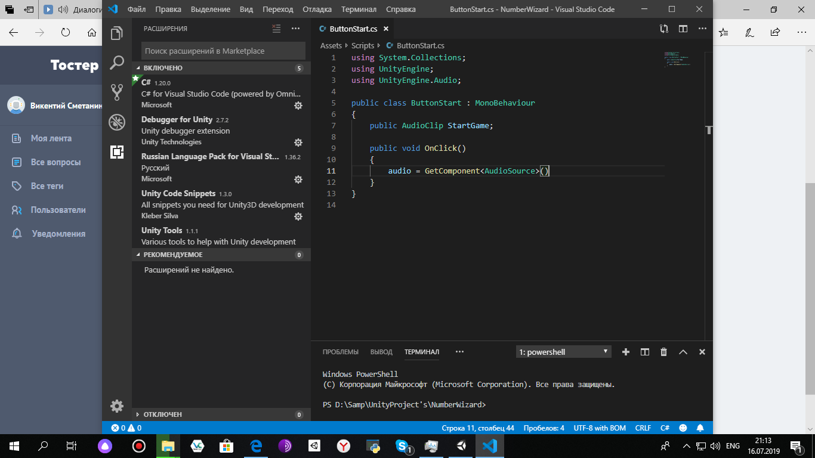Open the Файл menu
Screen dimensions: 815x458
tap(137, 10)
